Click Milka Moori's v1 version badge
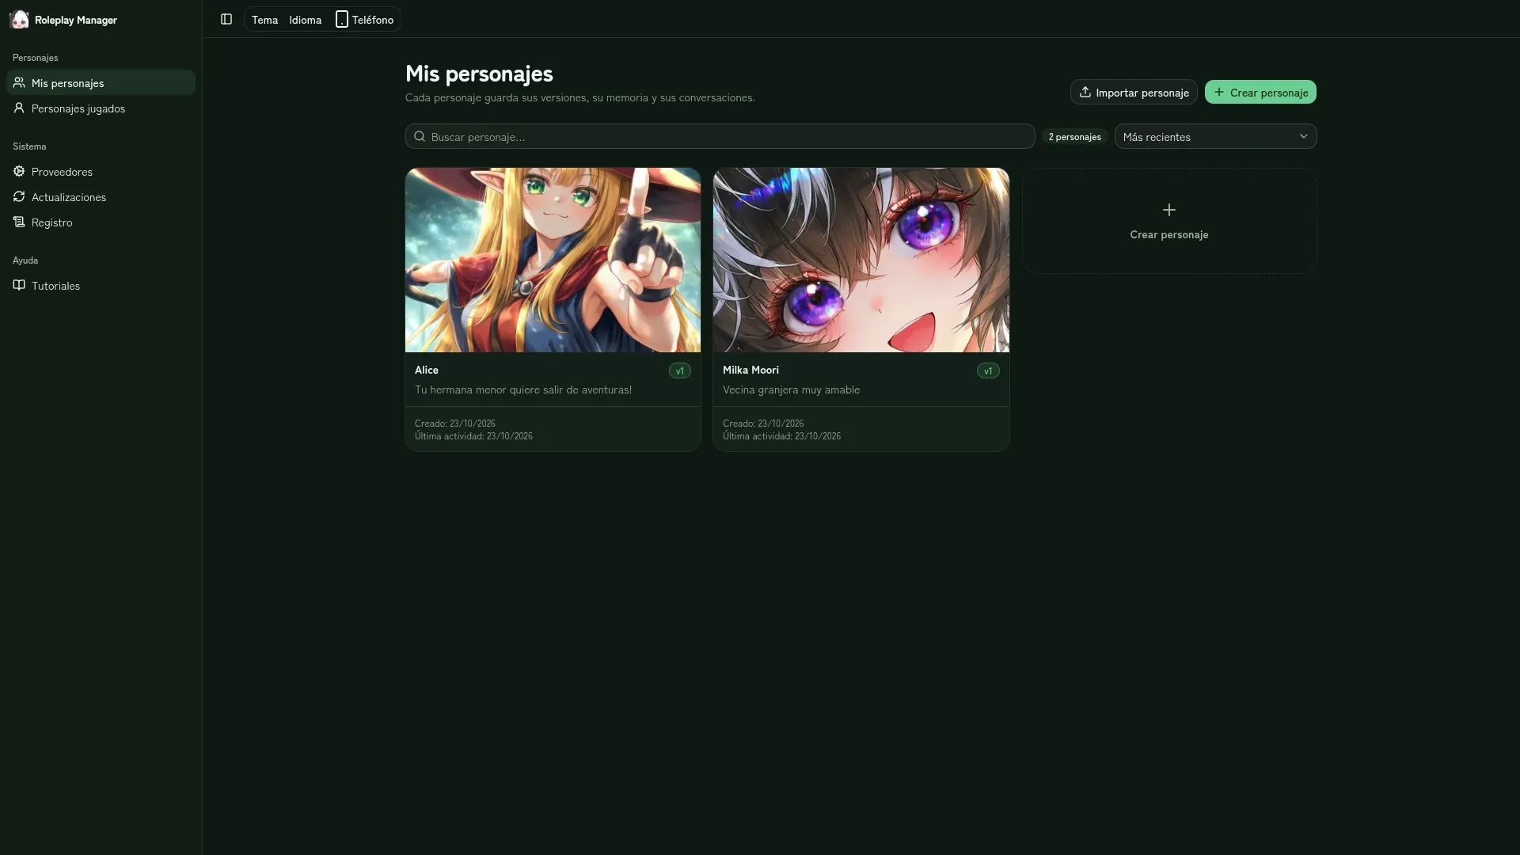 (988, 370)
